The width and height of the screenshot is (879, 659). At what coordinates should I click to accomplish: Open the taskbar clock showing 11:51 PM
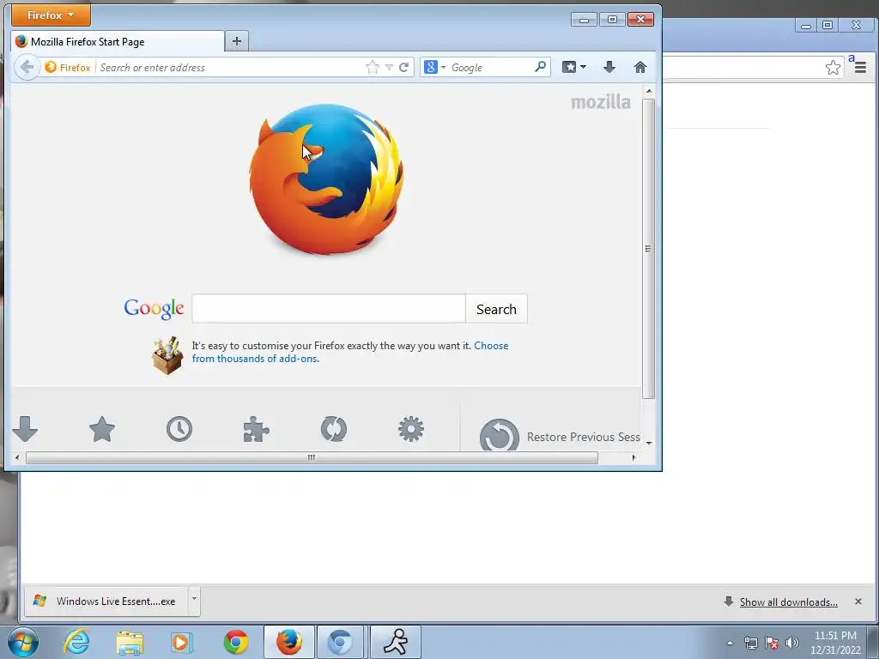[x=835, y=643]
